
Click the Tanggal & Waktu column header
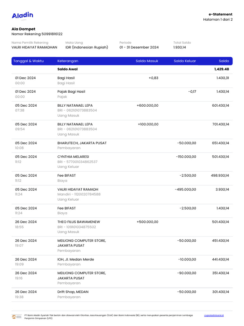tap(29, 61)
